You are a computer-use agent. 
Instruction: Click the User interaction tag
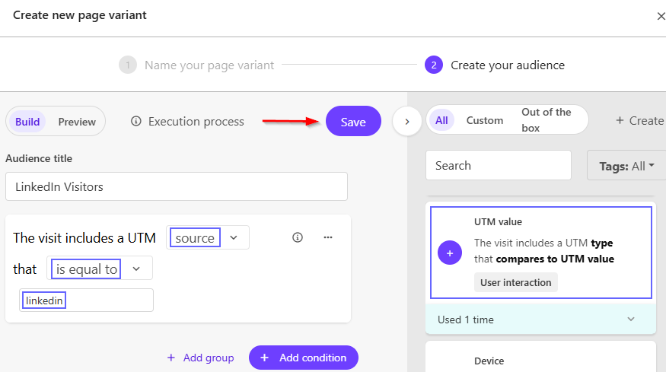[x=515, y=282]
